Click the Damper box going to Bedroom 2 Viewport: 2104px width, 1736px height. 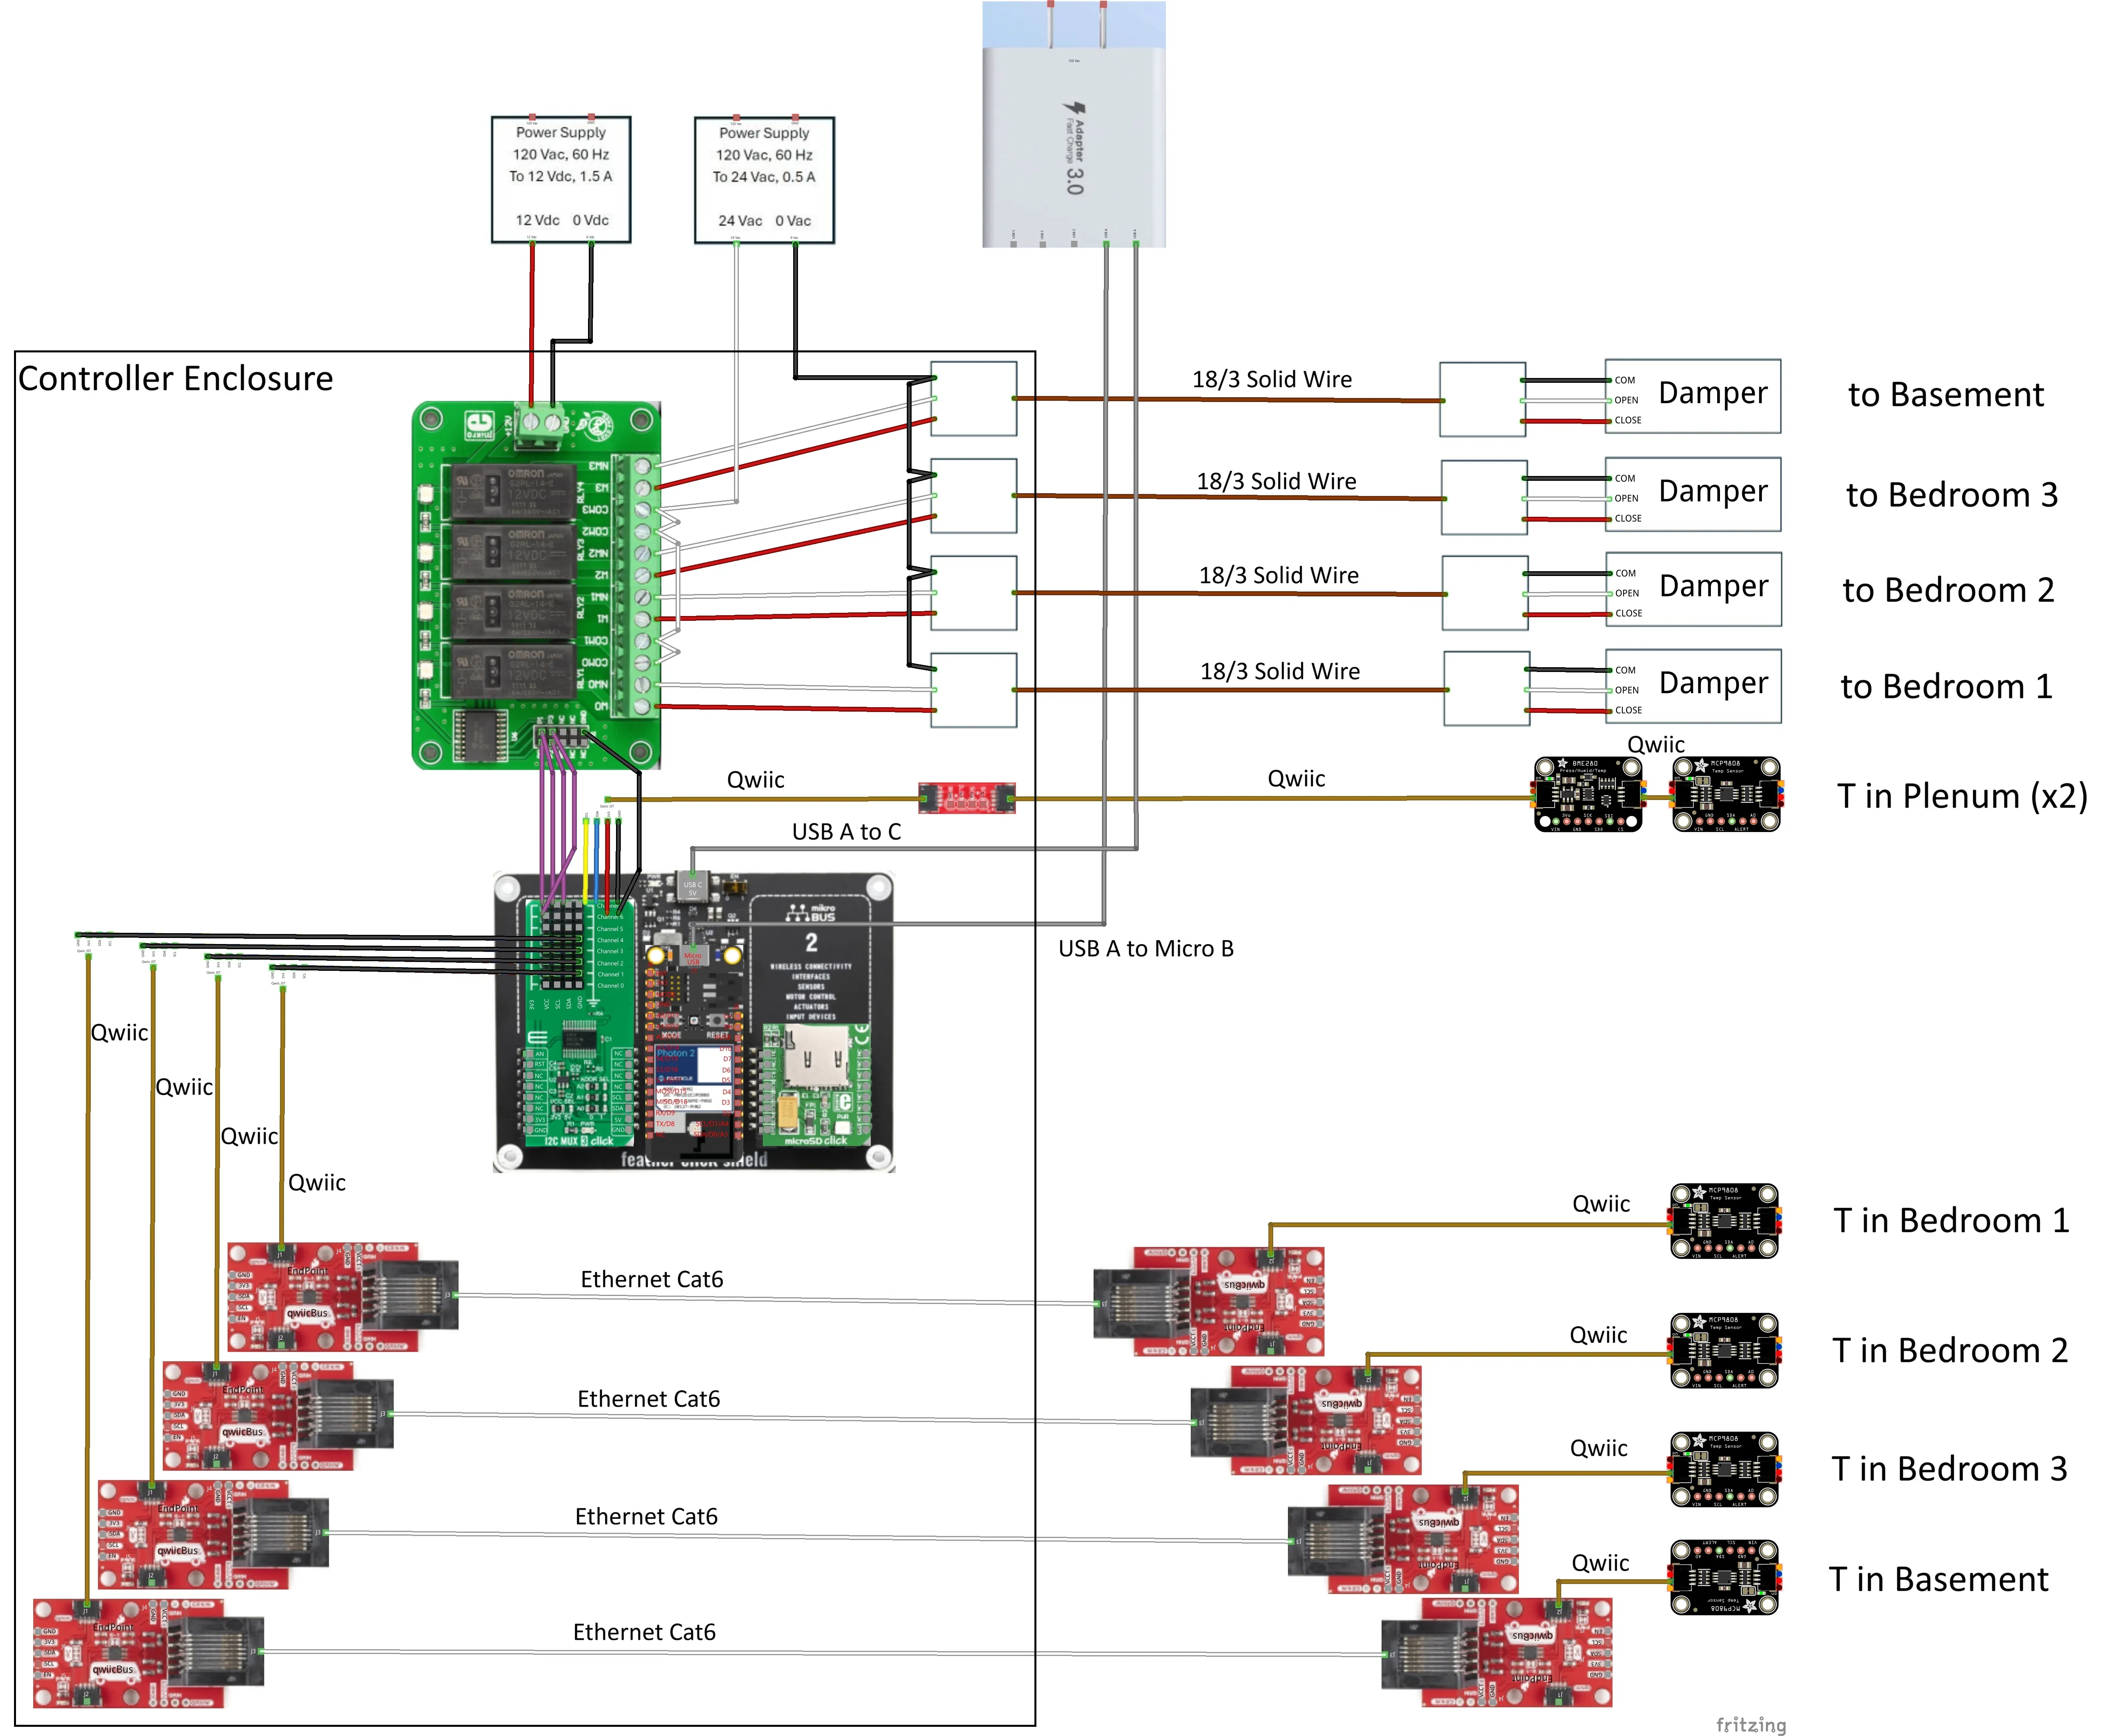(1692, 589)
